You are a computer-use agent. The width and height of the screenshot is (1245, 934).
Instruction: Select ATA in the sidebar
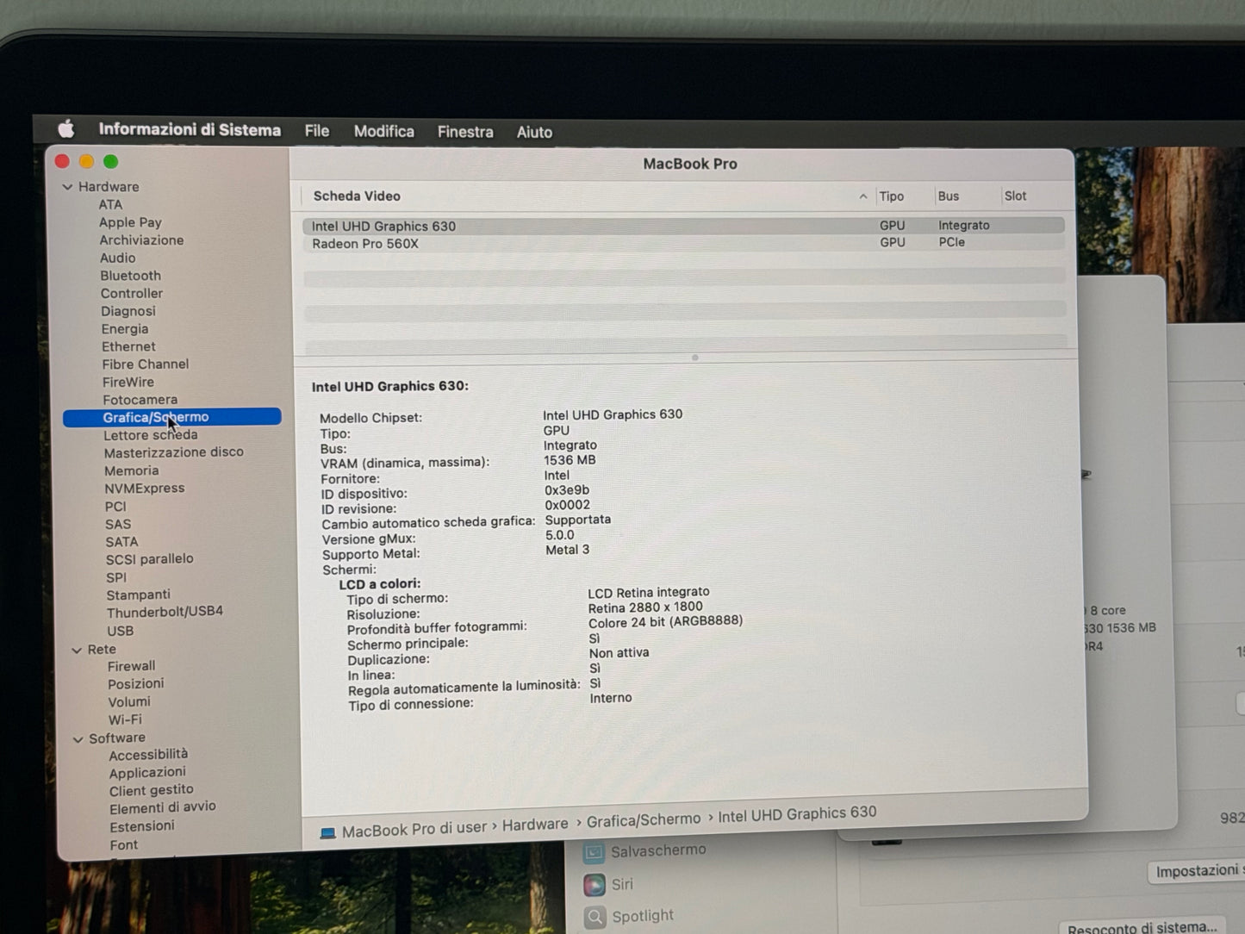(110, 204)
